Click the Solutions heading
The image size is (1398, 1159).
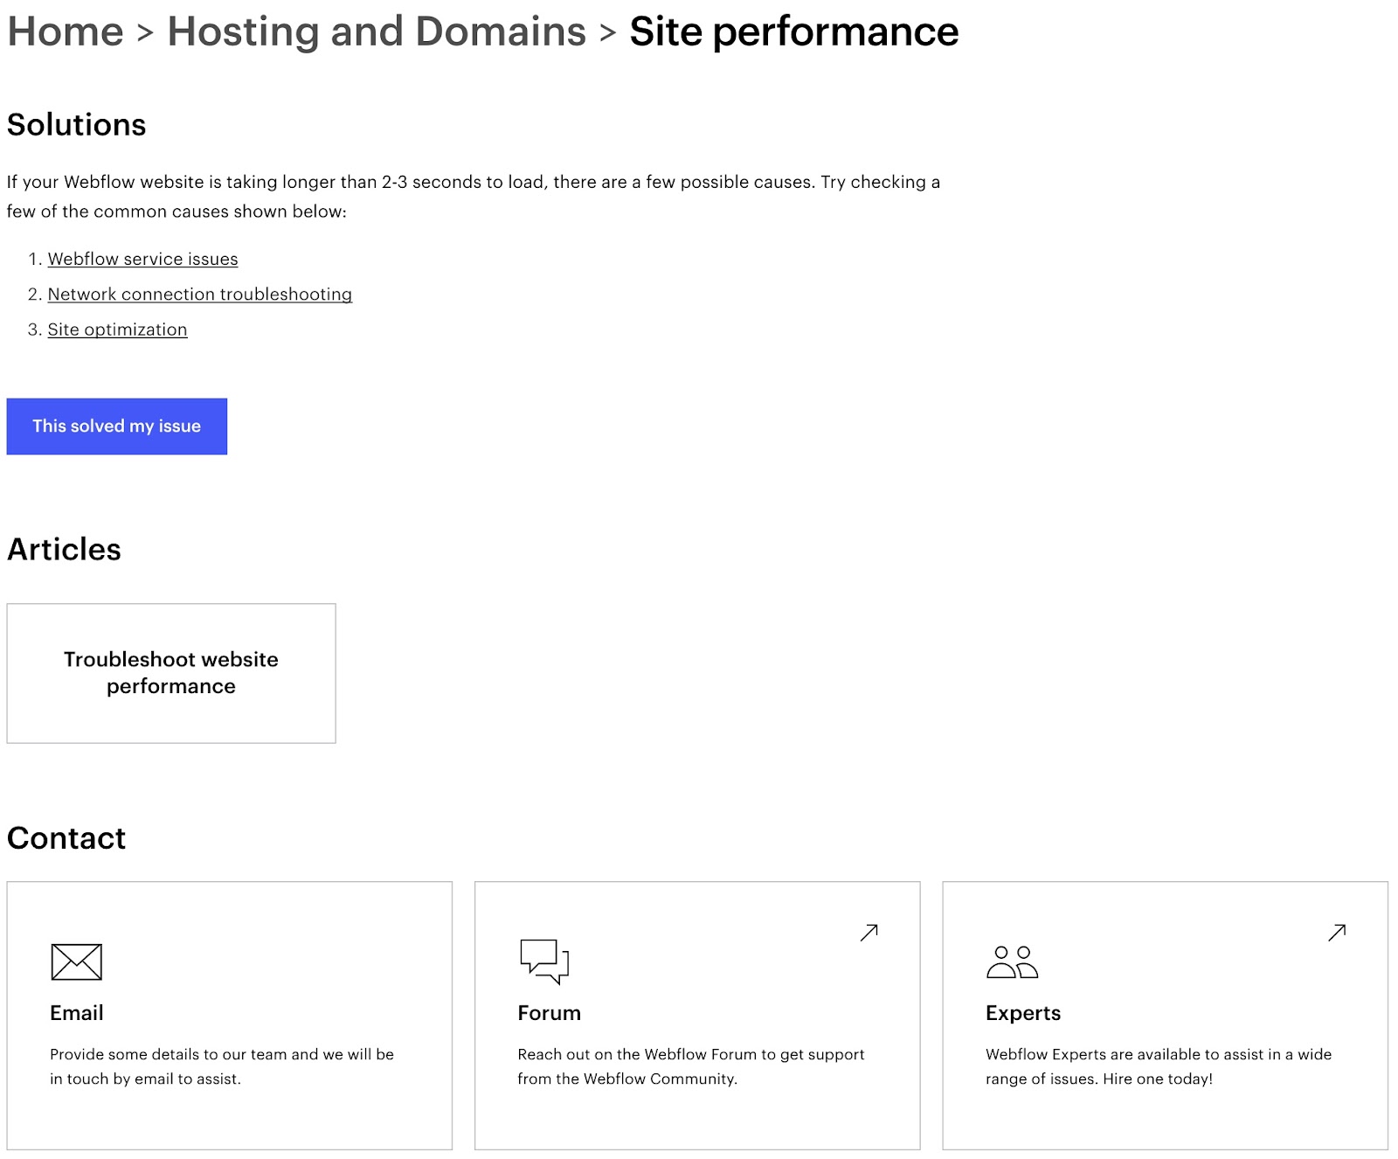(77, 125)
